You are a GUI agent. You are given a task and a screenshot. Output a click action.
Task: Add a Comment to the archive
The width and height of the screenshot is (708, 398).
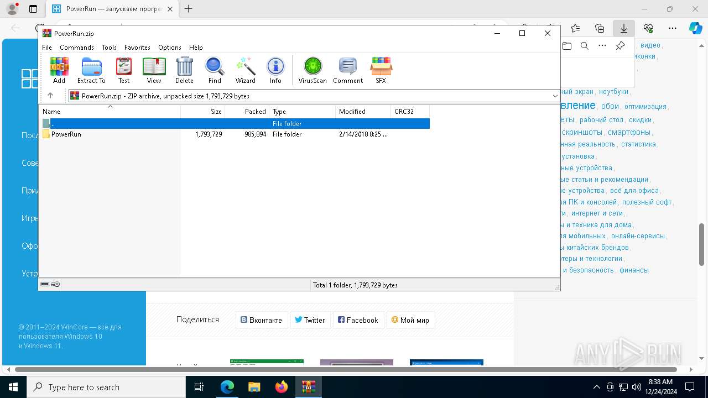pos(348,70)
